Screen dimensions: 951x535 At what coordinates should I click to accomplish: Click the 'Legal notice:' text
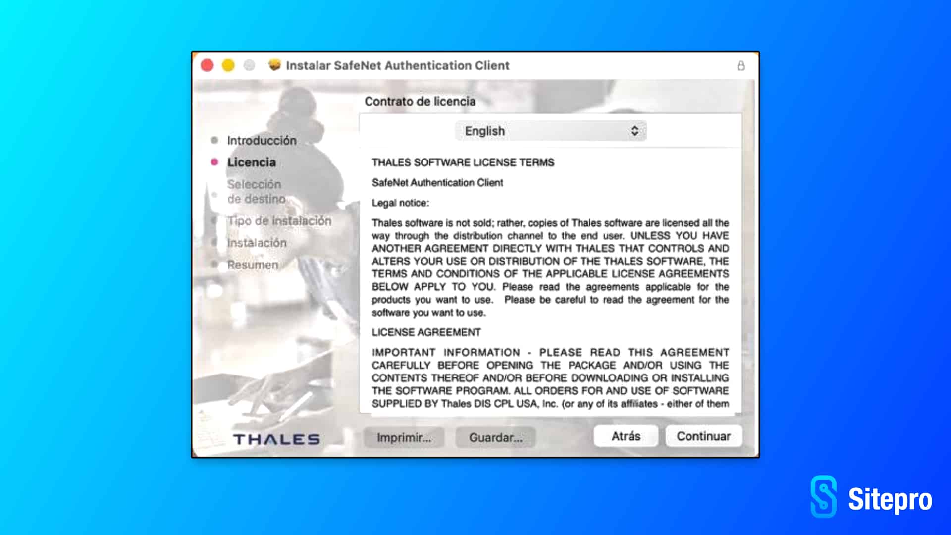click(401, 203)
